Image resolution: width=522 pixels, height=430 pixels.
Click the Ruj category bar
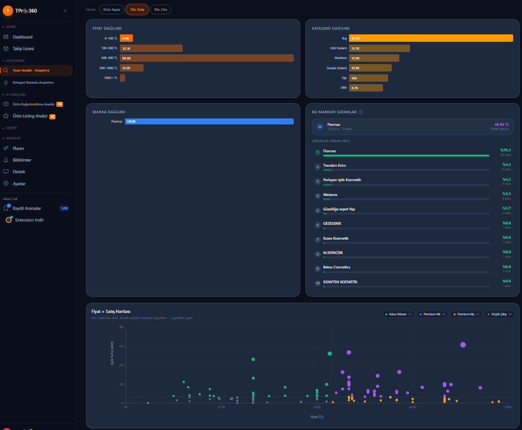pyautogui.click(x=431, y=38)
